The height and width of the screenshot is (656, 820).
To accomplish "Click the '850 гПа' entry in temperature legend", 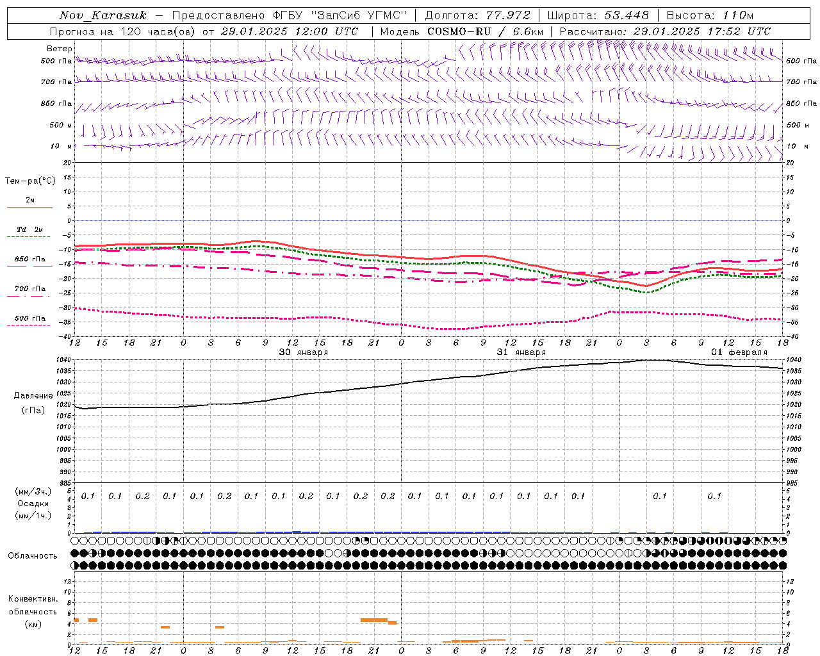I will point(30,259).
